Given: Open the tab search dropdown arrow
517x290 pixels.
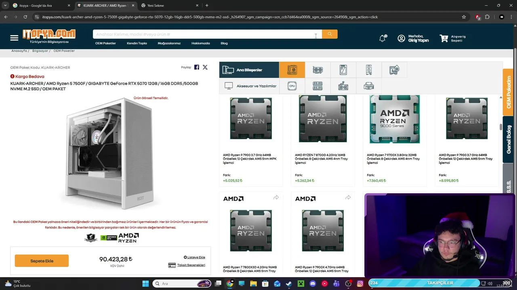Looking at the screenshot, I should click(x=5, y=6).
